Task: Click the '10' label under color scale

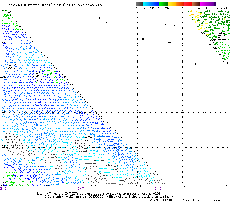Action: 152,8
